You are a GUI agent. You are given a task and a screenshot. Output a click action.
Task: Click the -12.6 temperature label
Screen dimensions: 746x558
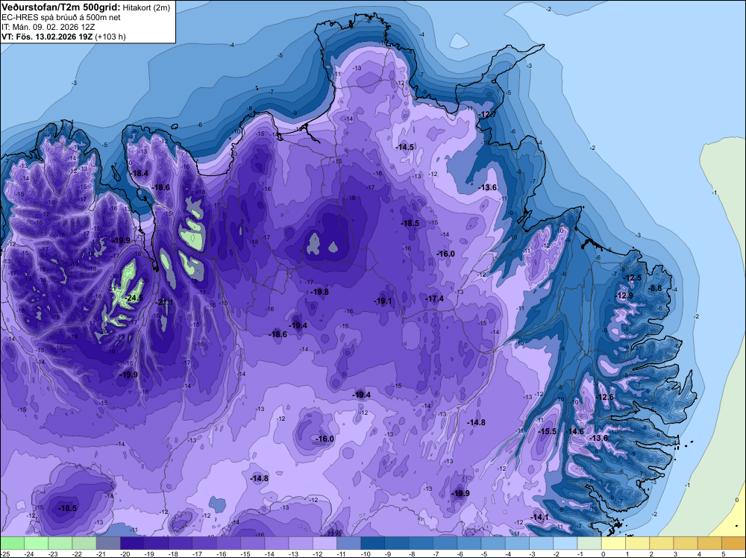[x=605, y=398]
